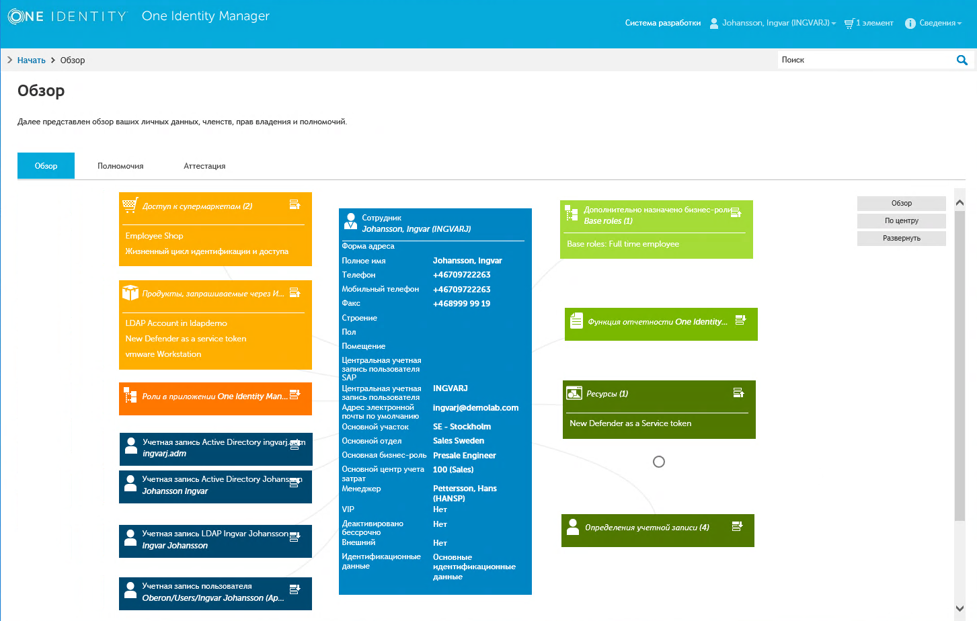Viewport: 977px width, 621px height.
Task: Click the user icon on LDAP Ingvar Johansson card
Action: pos(131,538)
